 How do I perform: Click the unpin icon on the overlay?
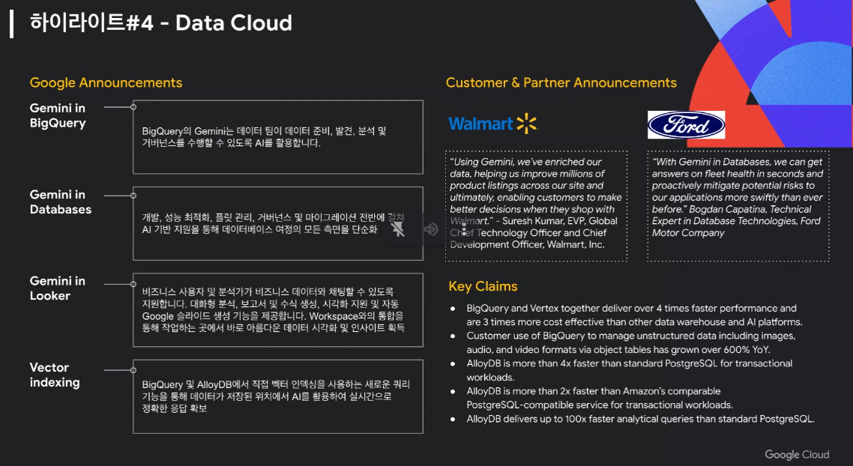click(x=398, y=229)
